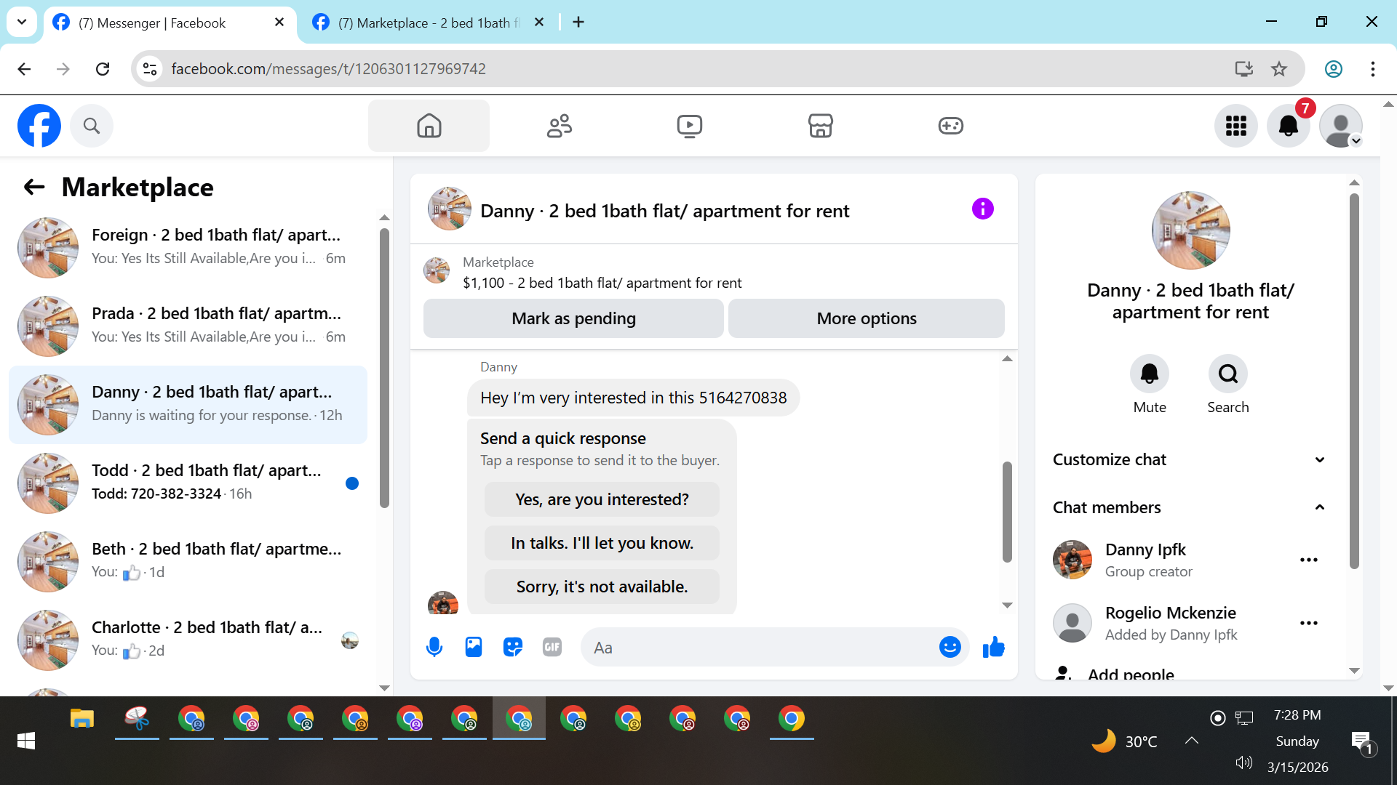
Task: View site information icon in address bar
Action: tap(150, 69)
